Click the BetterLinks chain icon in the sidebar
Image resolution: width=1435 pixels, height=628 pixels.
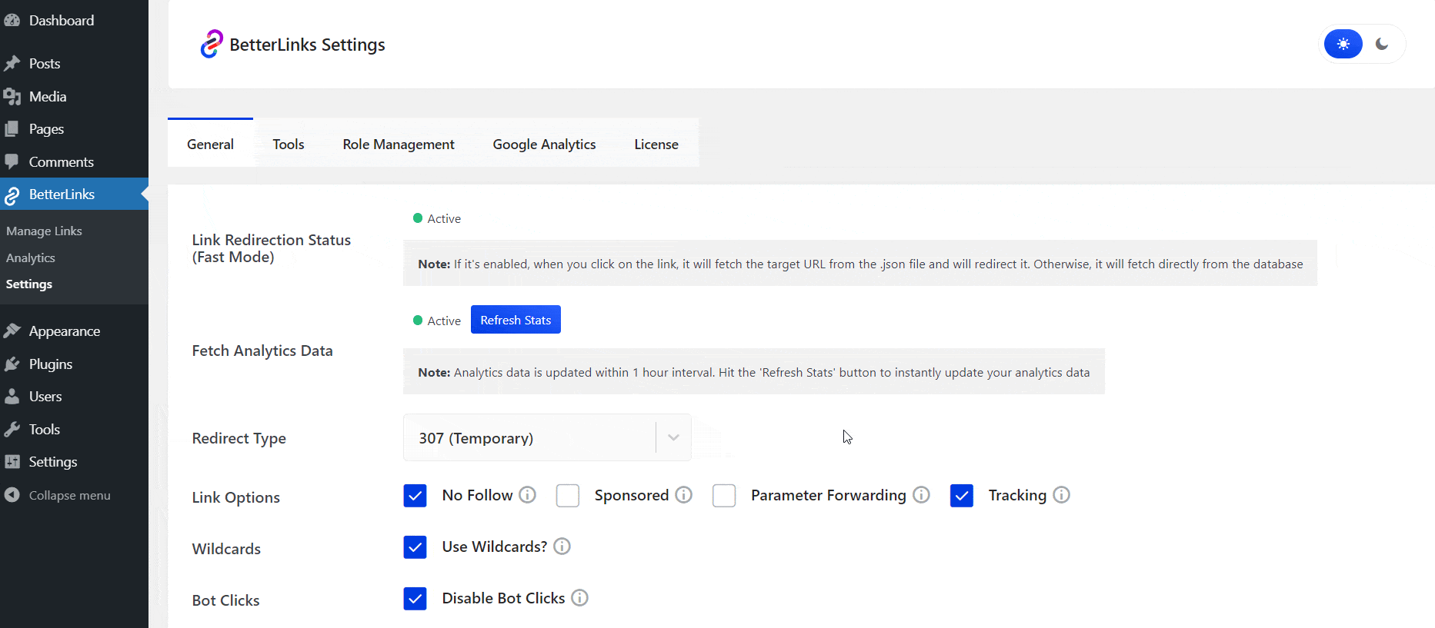pyautogui.click(x=12, y=195)
